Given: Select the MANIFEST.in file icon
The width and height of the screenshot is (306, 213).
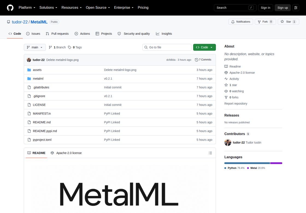Looking at the screenshot, I should click(x=29, y=114).
